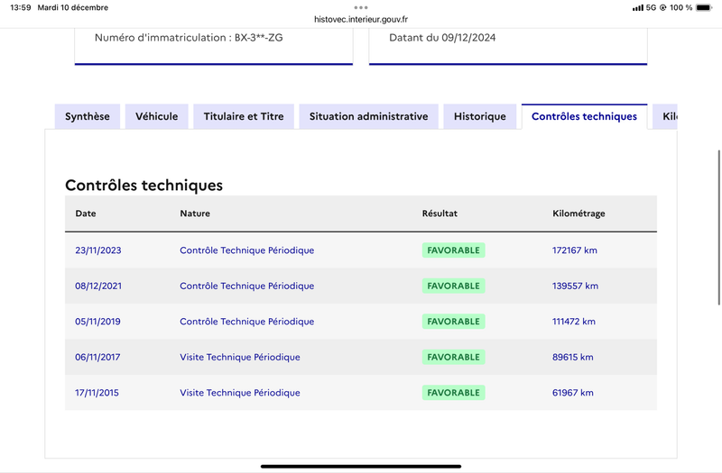Click the Date column header

(86, 214)
